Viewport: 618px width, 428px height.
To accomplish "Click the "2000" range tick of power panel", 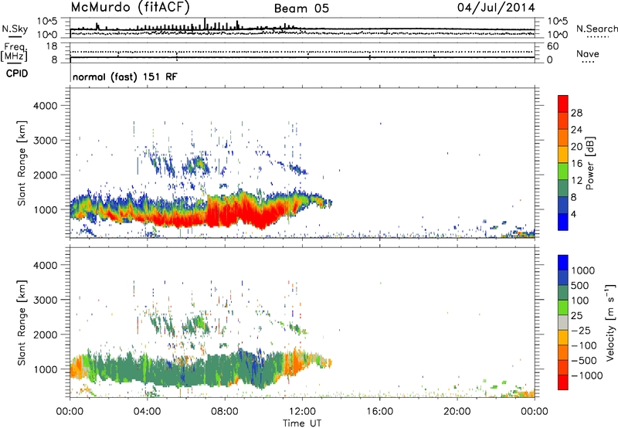I will click(x=45, y=175).
